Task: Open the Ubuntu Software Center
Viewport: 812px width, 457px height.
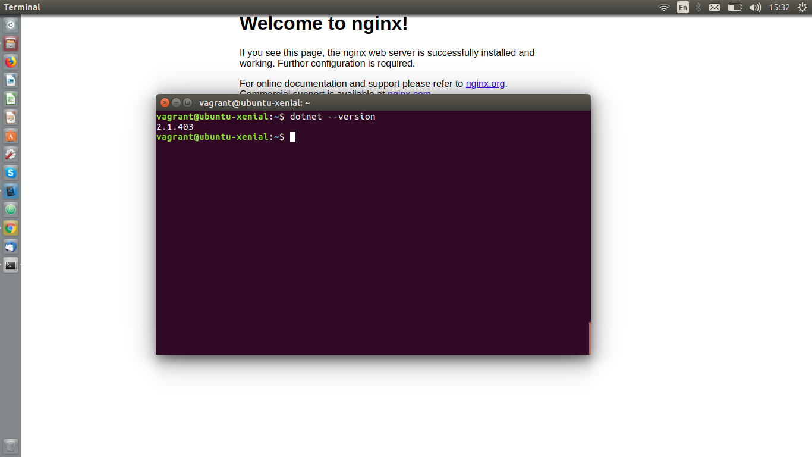Action: click(10, 136)
